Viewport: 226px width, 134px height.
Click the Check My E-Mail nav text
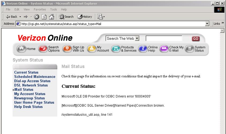tap(176, 49)
